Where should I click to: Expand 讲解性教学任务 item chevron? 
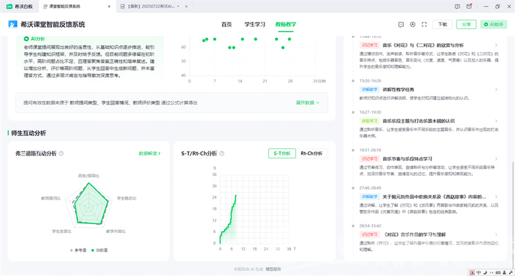pyautogui.click(x=496, y=89)
